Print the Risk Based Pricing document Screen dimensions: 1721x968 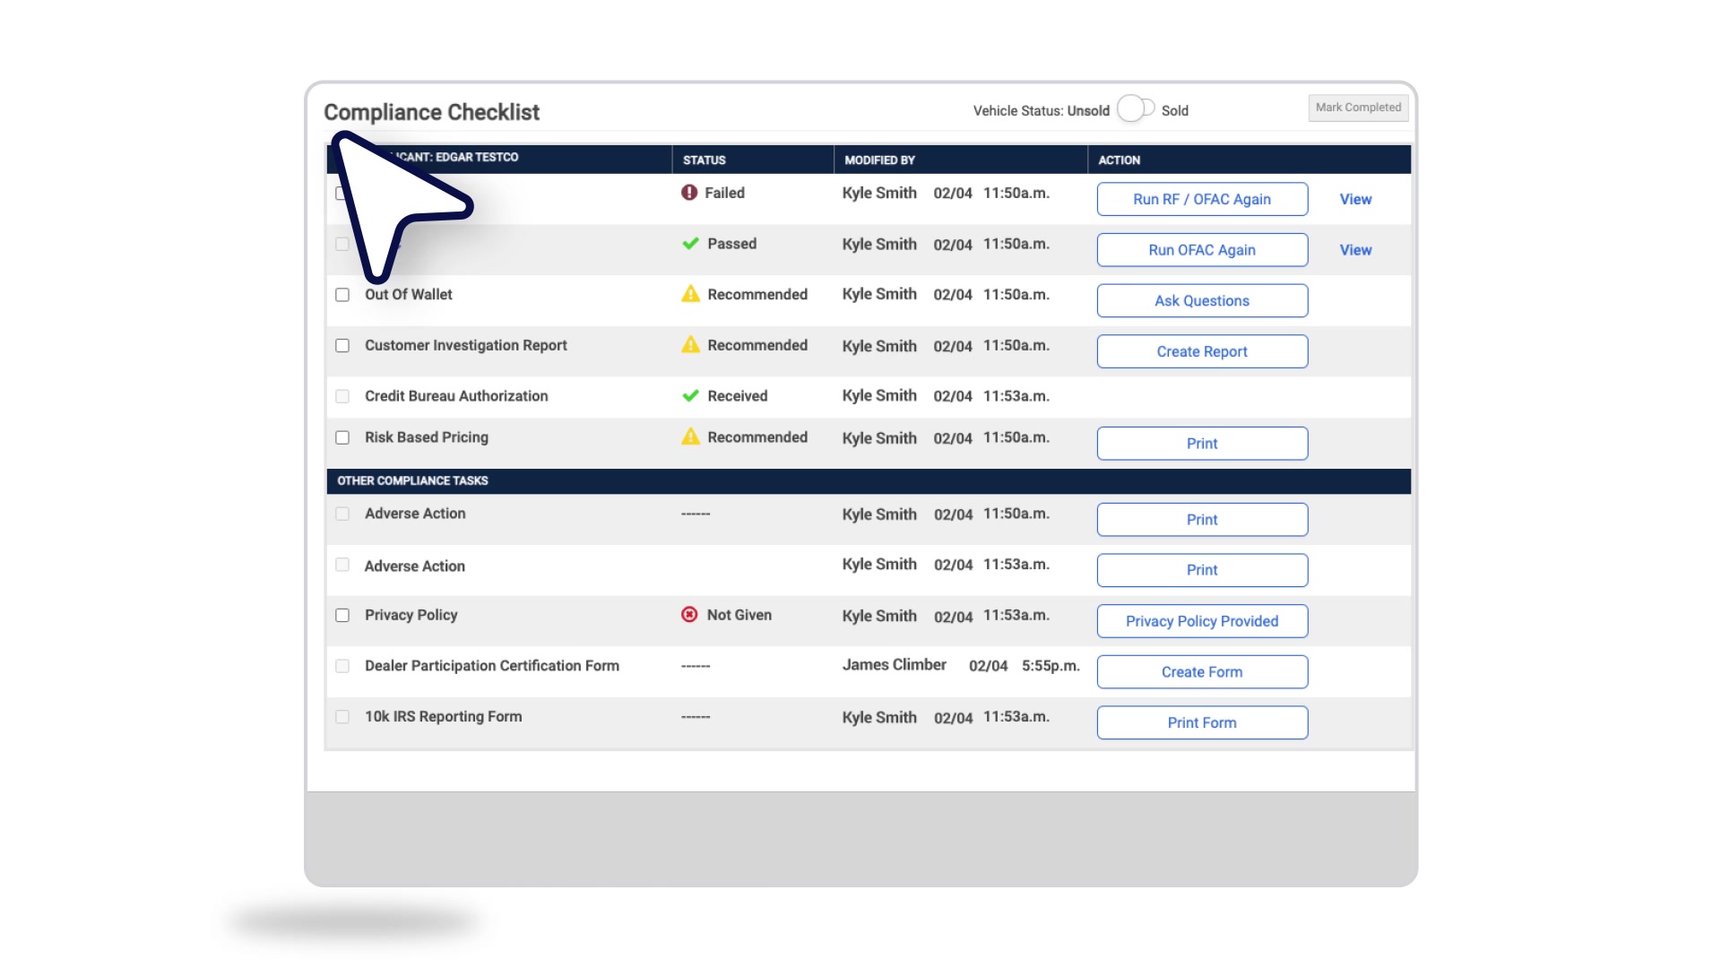click(1202, 443)
